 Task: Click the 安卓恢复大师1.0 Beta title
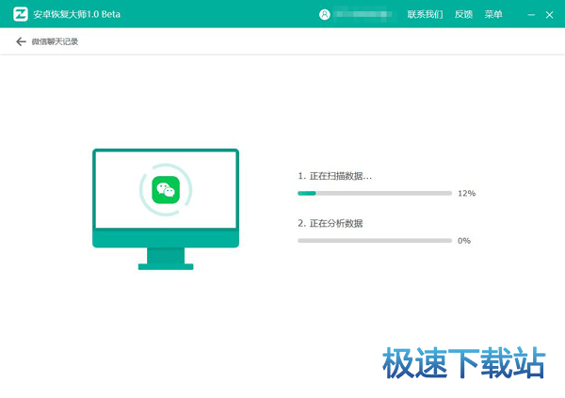pos(77,14)
